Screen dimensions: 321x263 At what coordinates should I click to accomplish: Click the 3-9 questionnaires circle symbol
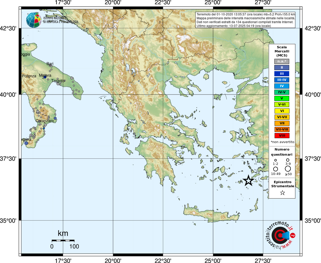(x=288, y=160)
